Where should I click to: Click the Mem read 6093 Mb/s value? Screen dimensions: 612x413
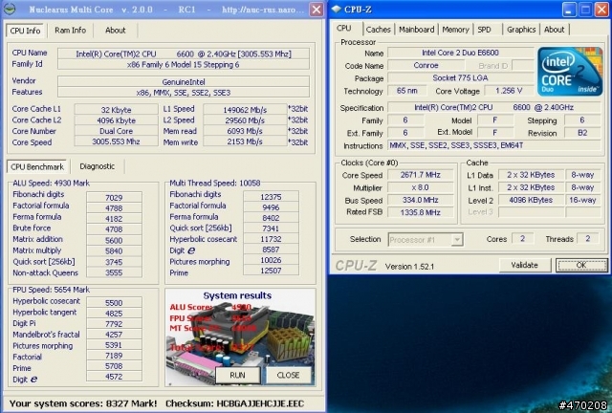[x=245, y=131]
